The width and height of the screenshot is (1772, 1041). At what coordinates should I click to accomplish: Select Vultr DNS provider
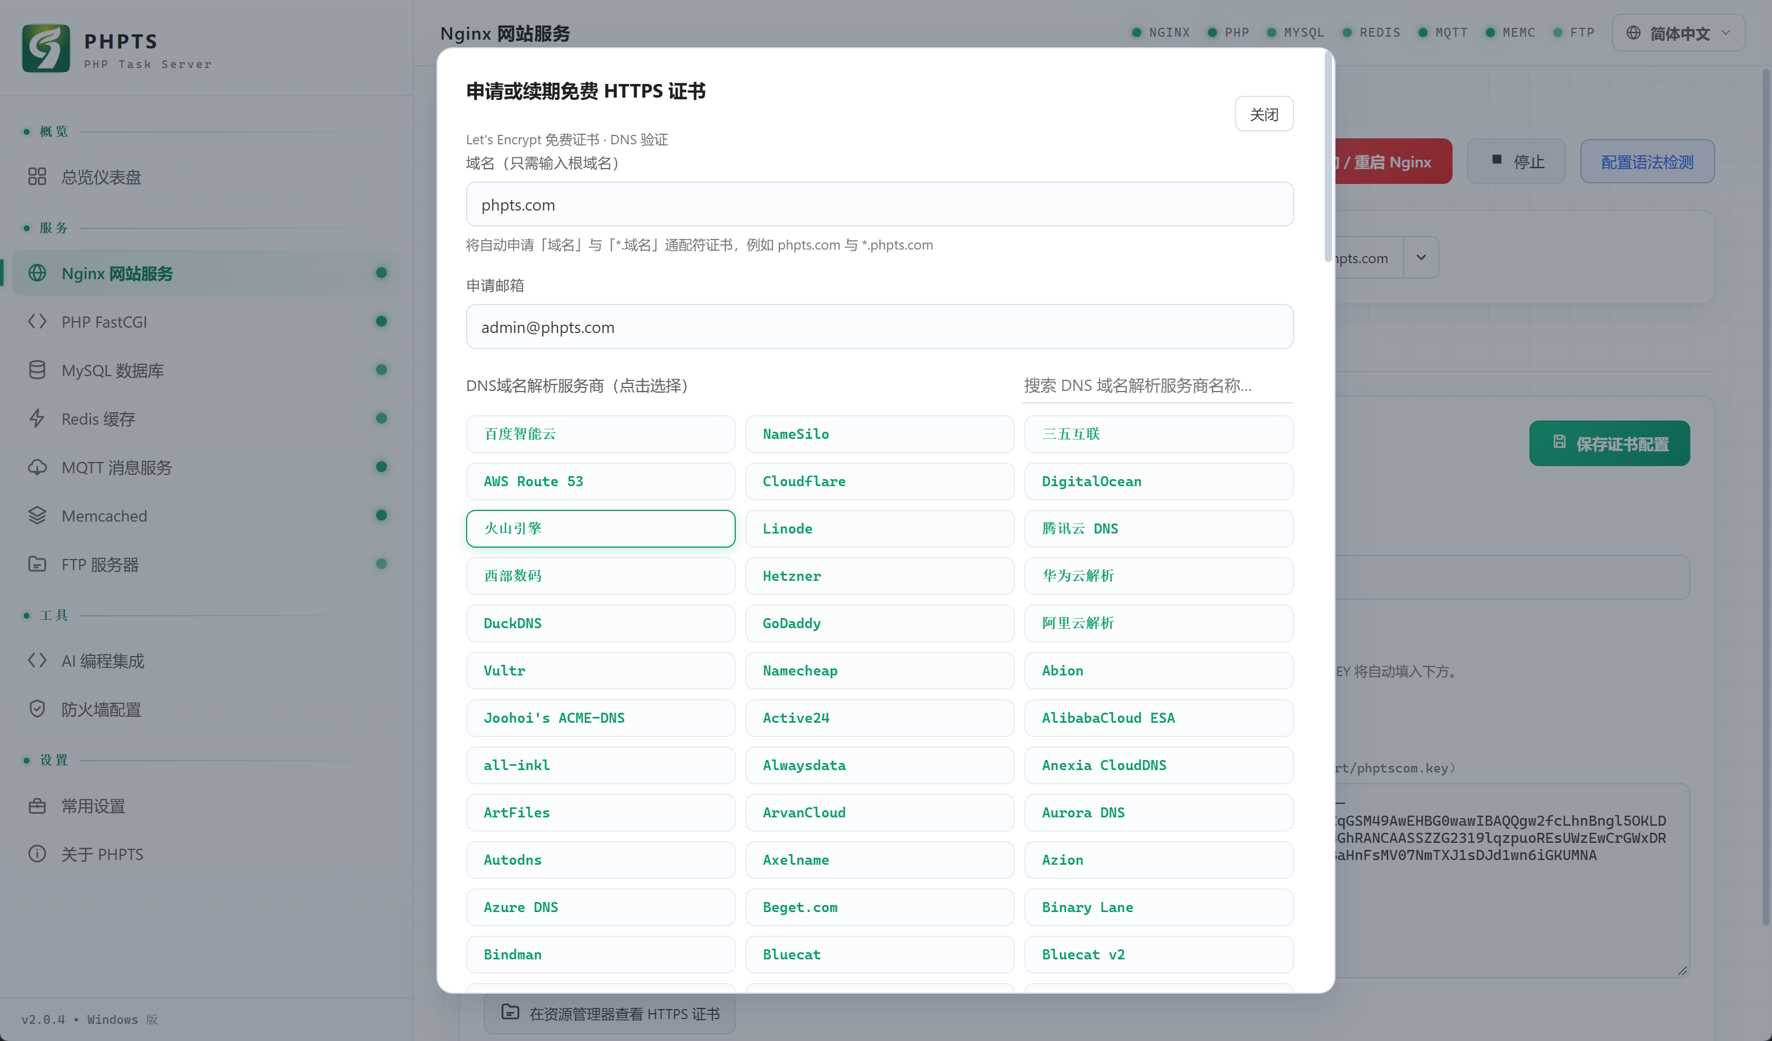coord(600,670)
